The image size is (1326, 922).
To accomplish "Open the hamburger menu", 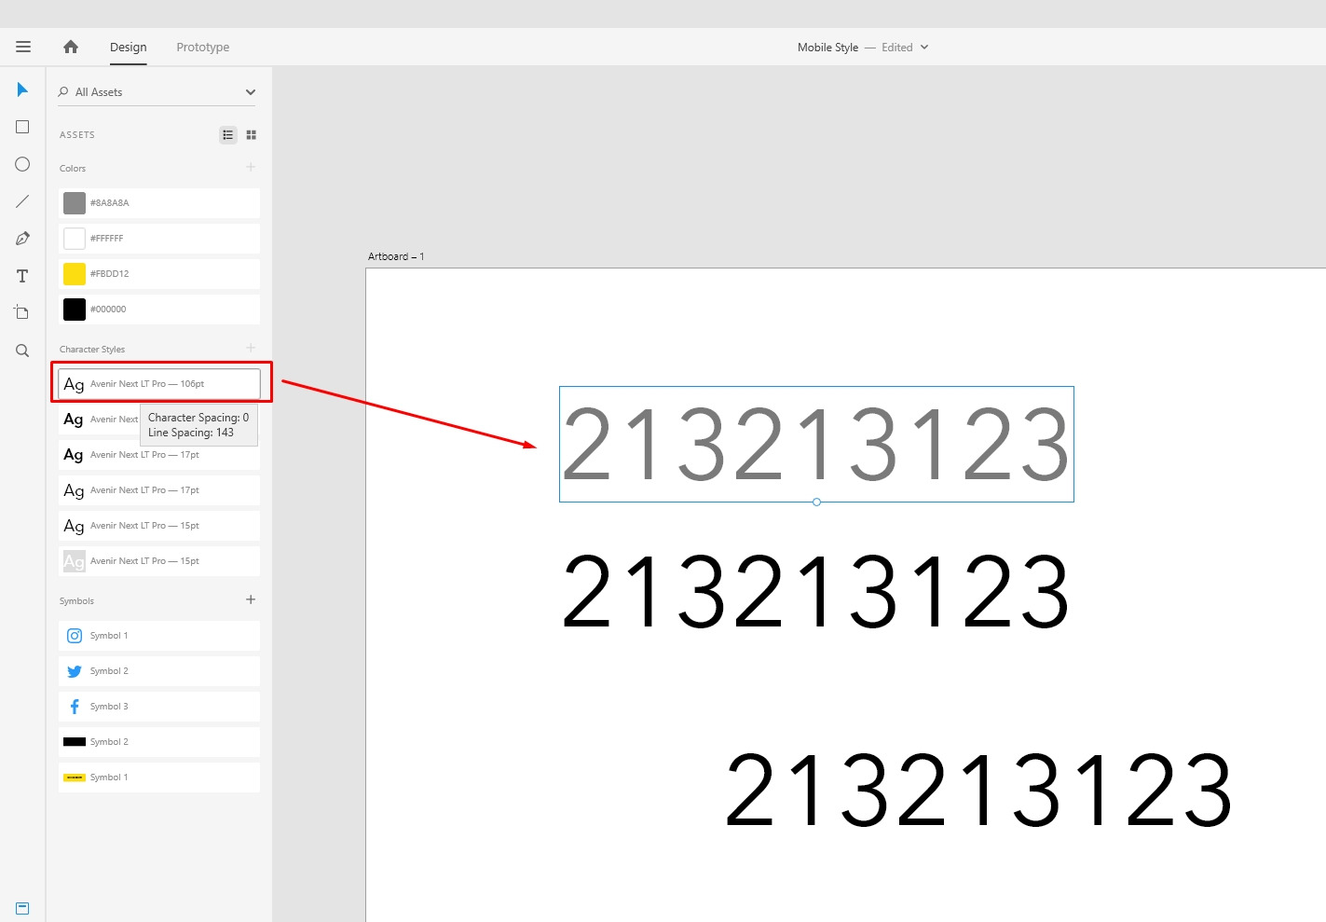I will (x=23, y=47).
